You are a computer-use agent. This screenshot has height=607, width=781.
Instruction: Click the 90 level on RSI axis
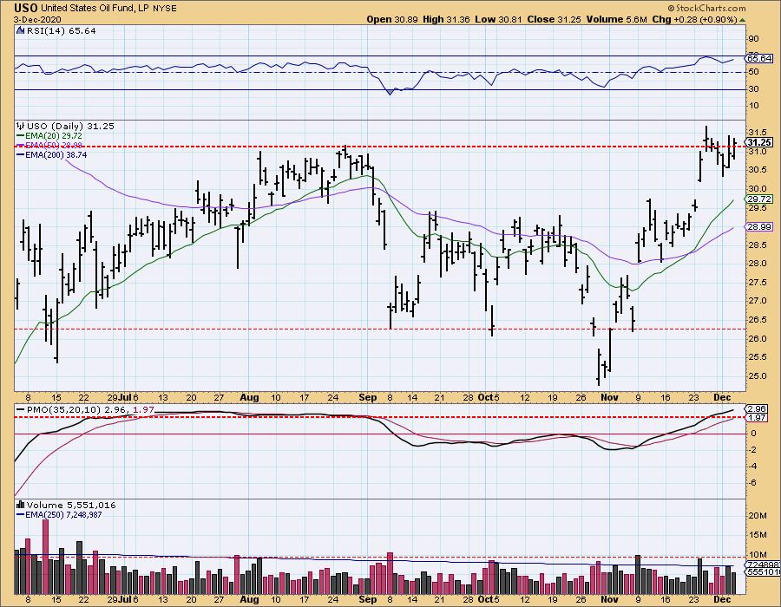753,39
